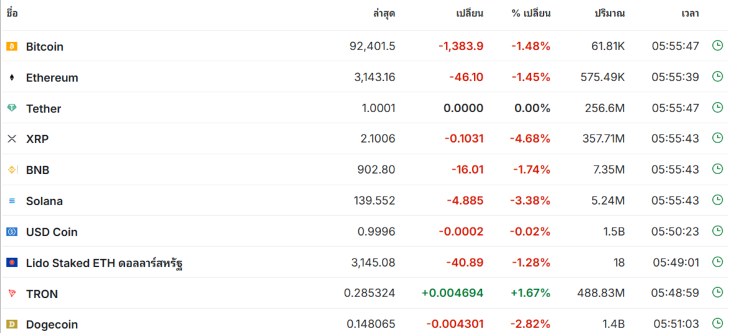Sort by the % เปลี่ยน column header
This screenshot has width=729, height=333.
coord(531,13)
